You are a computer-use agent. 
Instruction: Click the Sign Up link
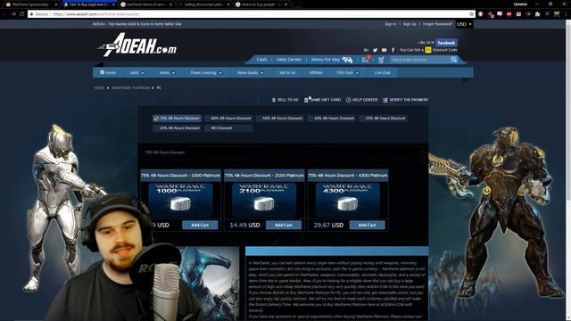click(410, 24)
